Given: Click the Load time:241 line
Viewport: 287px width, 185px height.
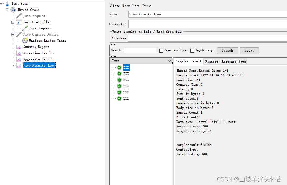Looking at the screenshot, I should [x=188, y=80].
